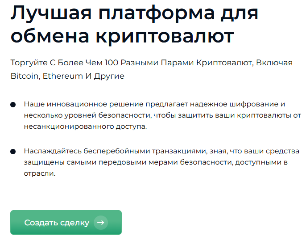Click the text "несколько уровней безопасности"
This screenshot has width=306, height=237.
(x=87, y=115)
